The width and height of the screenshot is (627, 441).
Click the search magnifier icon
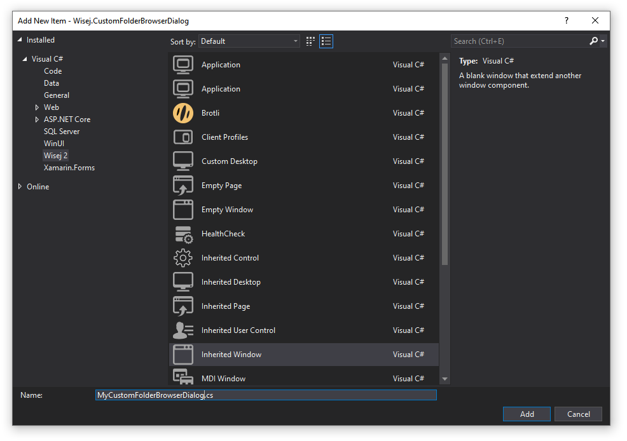594,41
